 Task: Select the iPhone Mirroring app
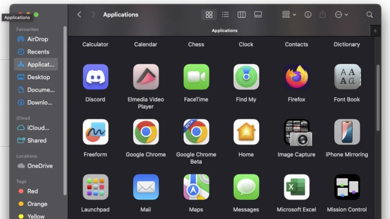coord(347,132)
